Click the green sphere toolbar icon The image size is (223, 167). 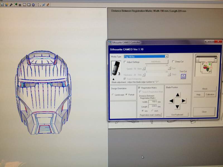click(16, 5)
